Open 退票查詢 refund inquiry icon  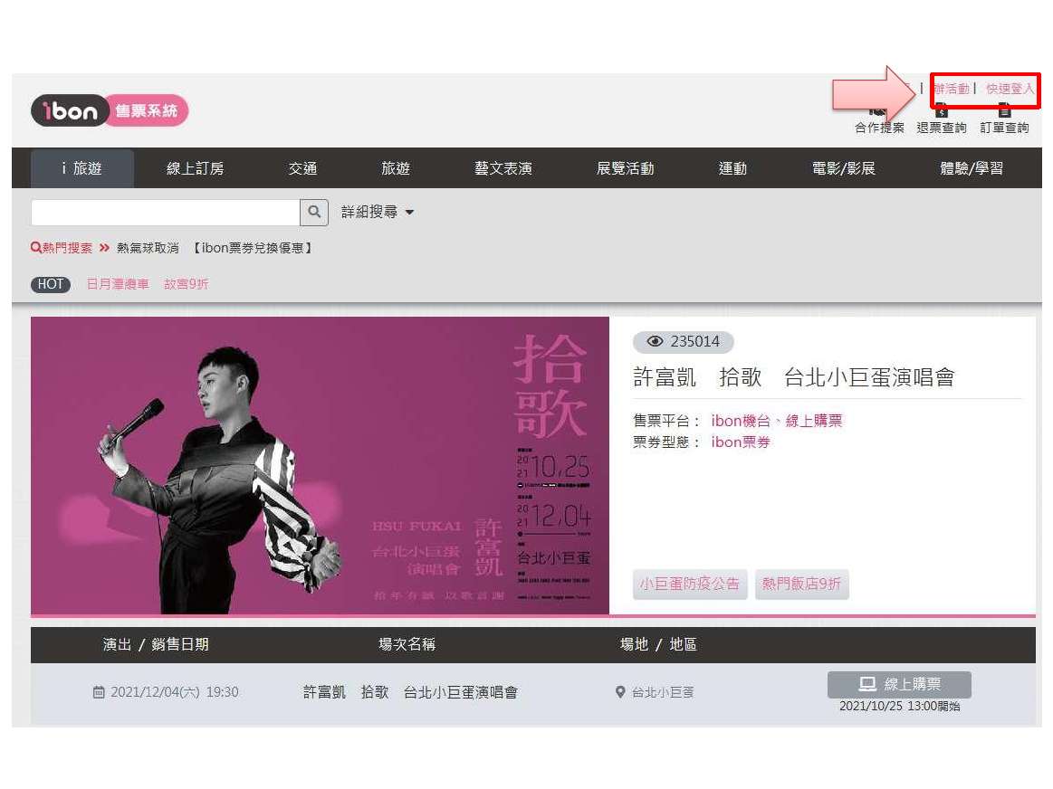click(942, 119)
